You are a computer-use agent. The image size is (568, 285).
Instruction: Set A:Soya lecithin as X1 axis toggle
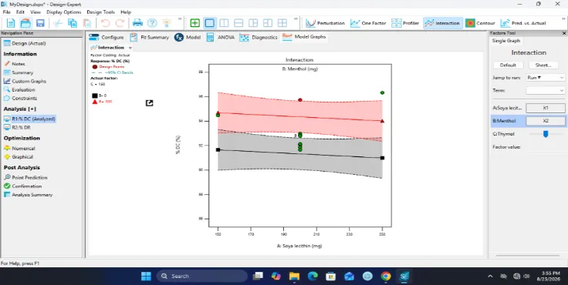click(546, 108)
